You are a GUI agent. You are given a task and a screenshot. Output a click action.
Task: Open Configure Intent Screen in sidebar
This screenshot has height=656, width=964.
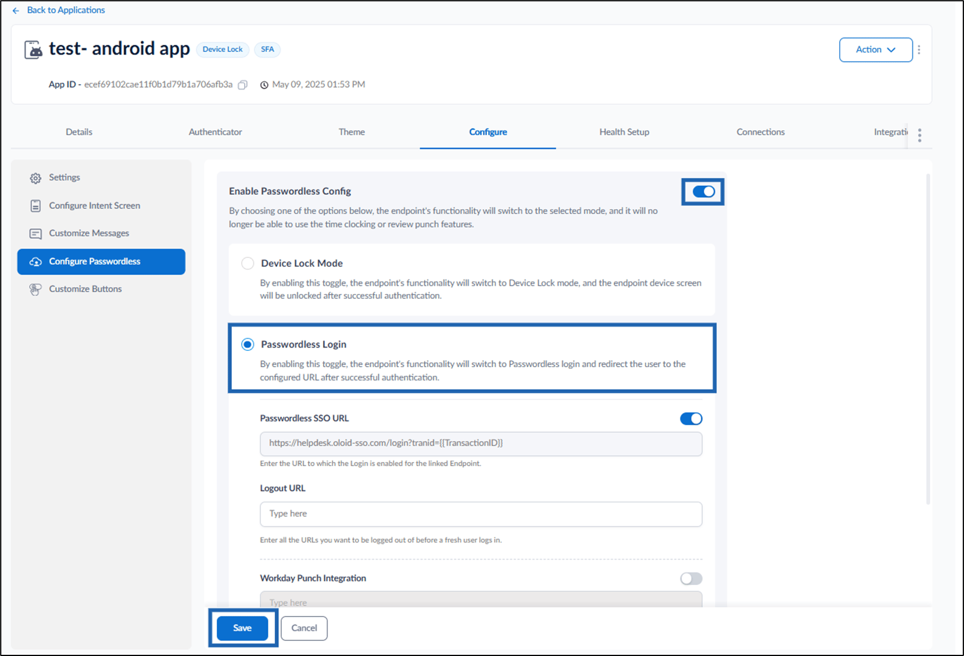[x=101, y=206]
